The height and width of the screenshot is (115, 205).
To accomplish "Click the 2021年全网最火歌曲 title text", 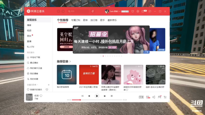I will 88,87.
